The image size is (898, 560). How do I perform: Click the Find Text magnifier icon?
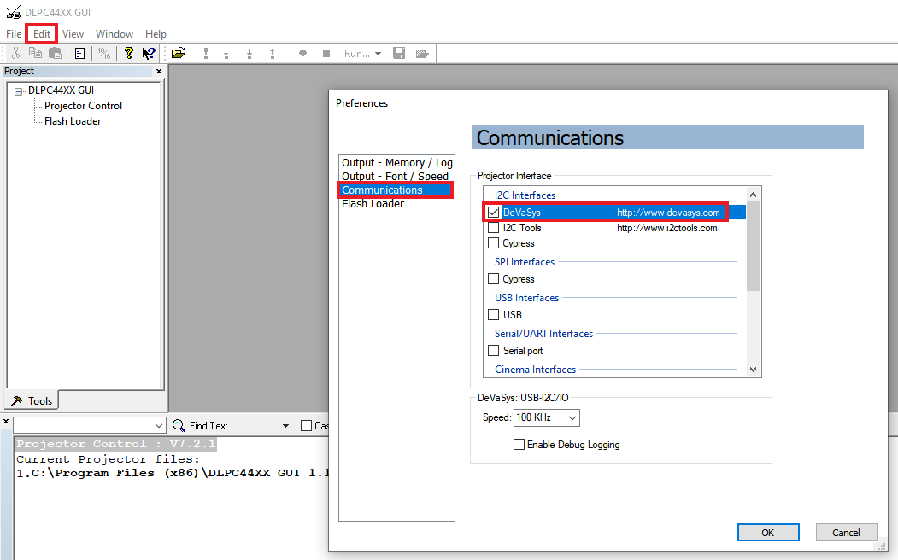click(x=179, y=425)
